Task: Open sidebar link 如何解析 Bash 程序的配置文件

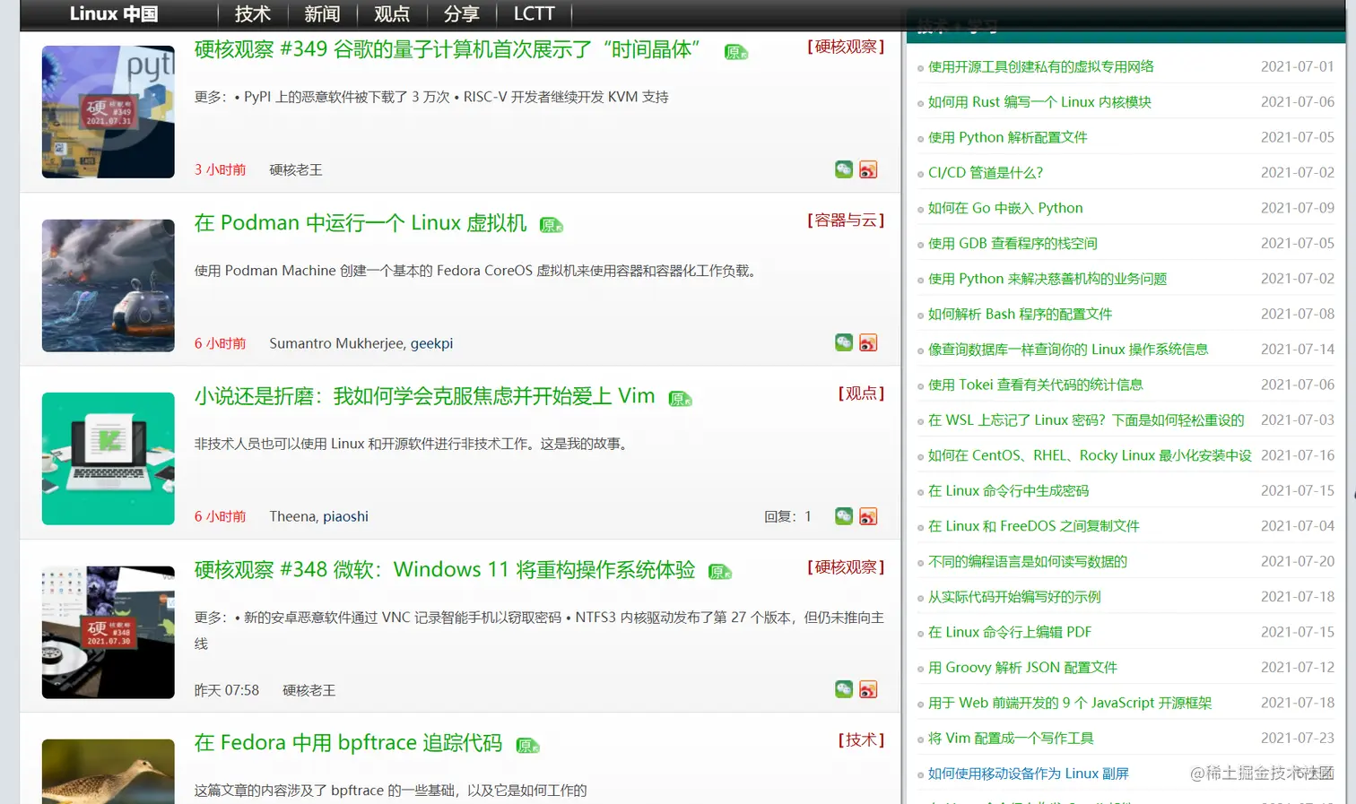Action: click(x=1020, y=314)
